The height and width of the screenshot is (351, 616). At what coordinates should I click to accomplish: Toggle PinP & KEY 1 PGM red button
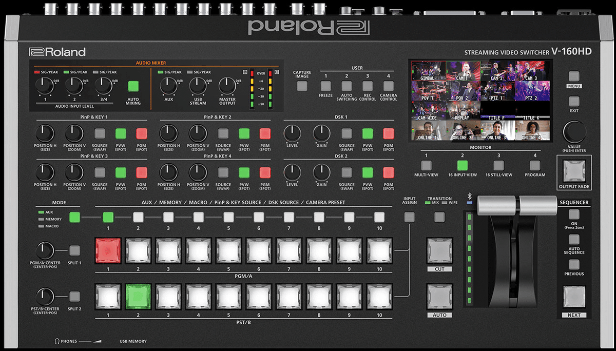pos(141,134)
